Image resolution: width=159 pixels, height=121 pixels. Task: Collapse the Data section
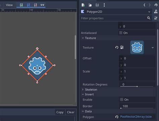click(118, 111)
